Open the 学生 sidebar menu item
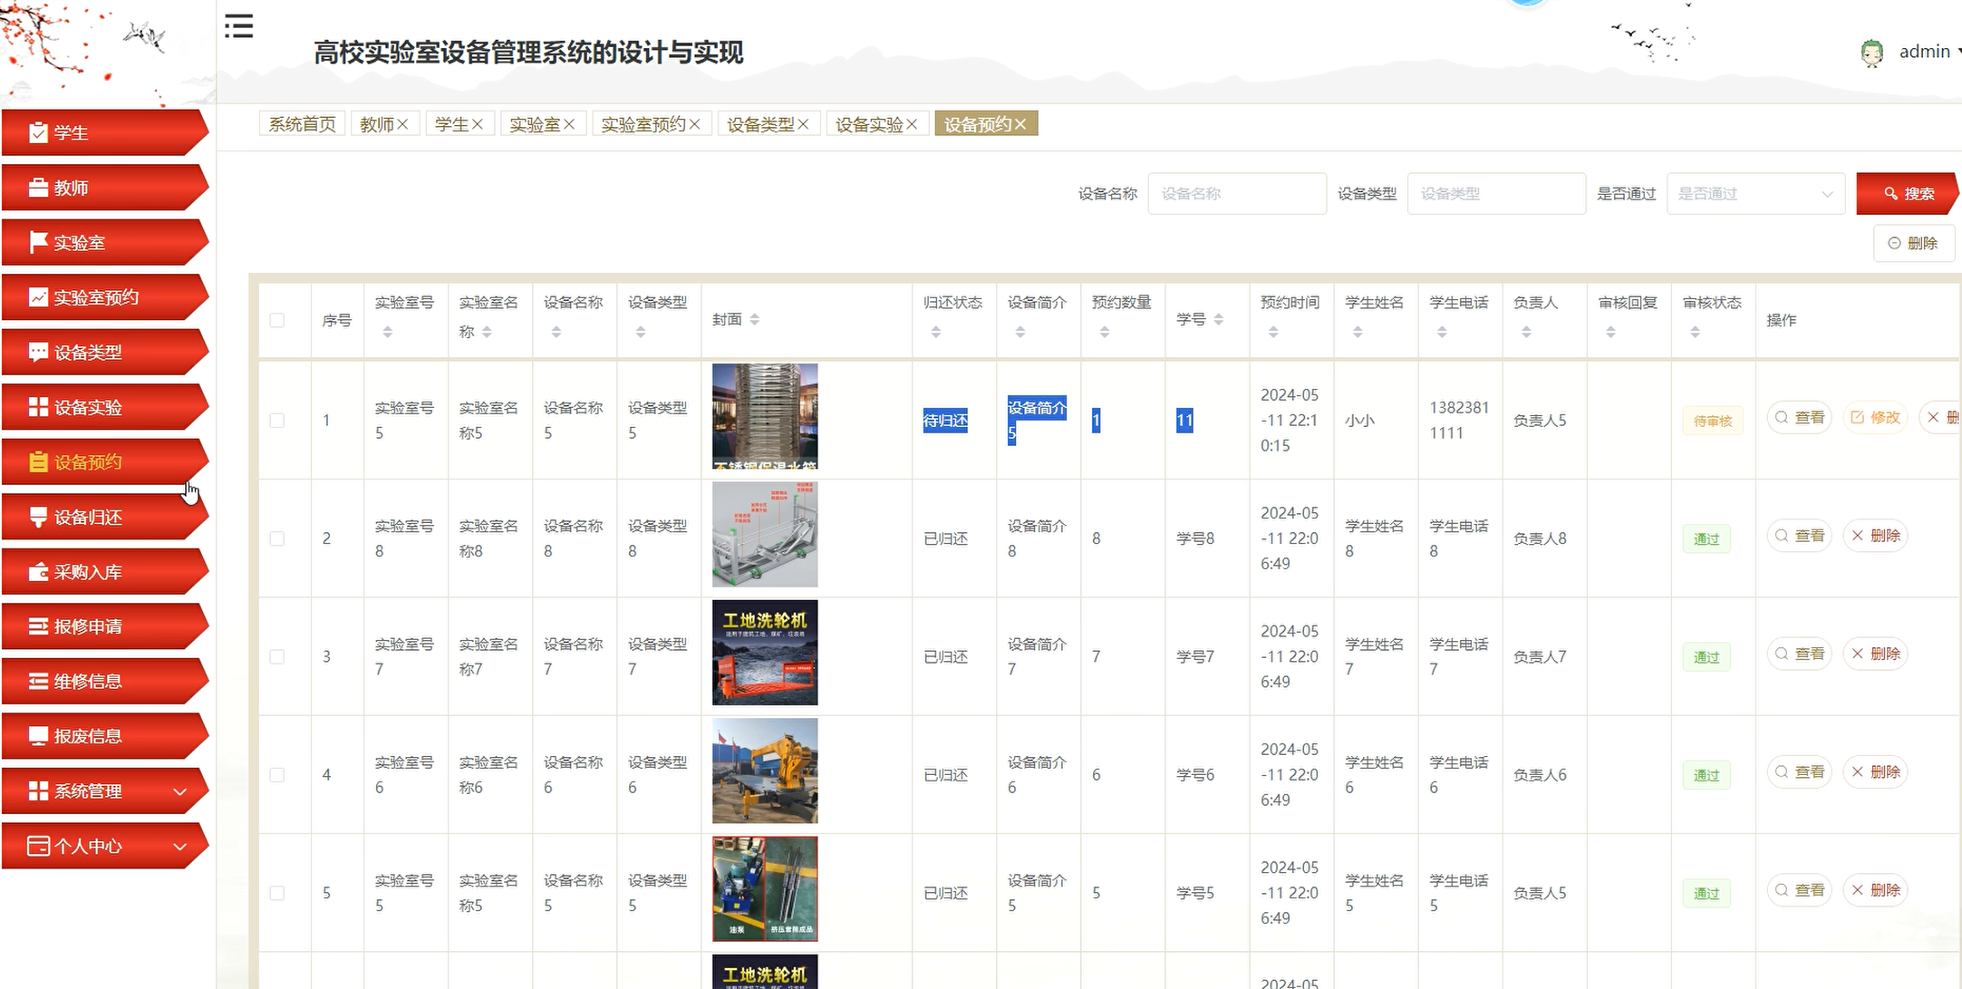The image size is (1962, 989). [105, 133]
